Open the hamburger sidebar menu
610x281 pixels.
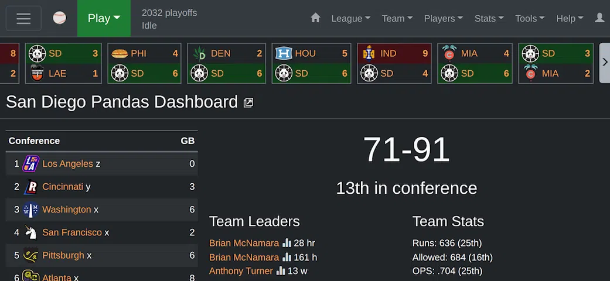pos(23,18)
